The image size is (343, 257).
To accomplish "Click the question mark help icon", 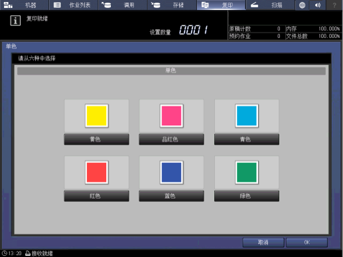I will (334, 5).
